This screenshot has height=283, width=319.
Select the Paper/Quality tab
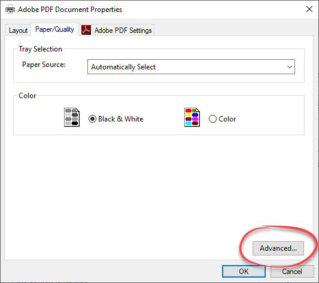(x=54, y=29)
